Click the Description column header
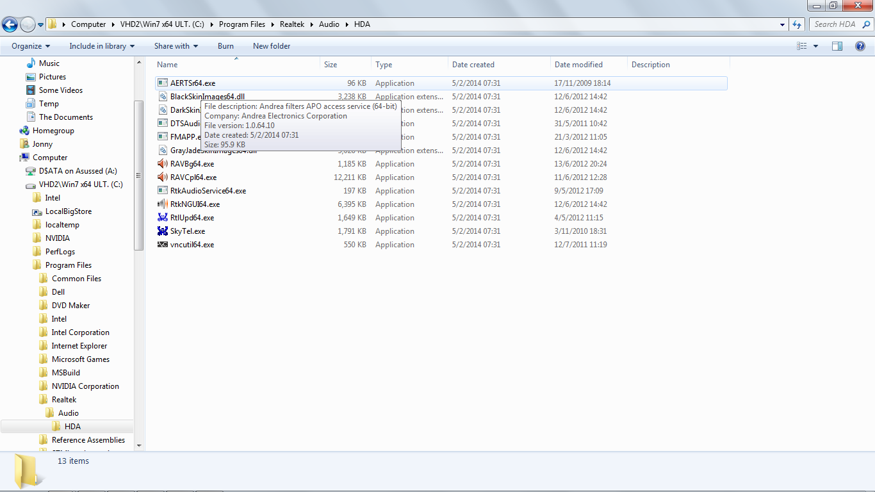The width and height of the screenshot is (875, 492). [x=679, y=65]
